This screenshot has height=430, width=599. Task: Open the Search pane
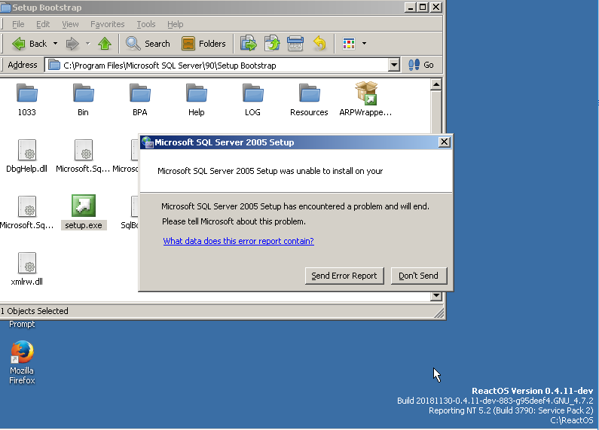(148, 44)
